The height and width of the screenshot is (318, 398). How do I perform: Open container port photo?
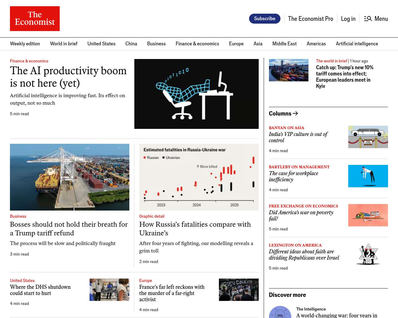[x=70, y=177]
